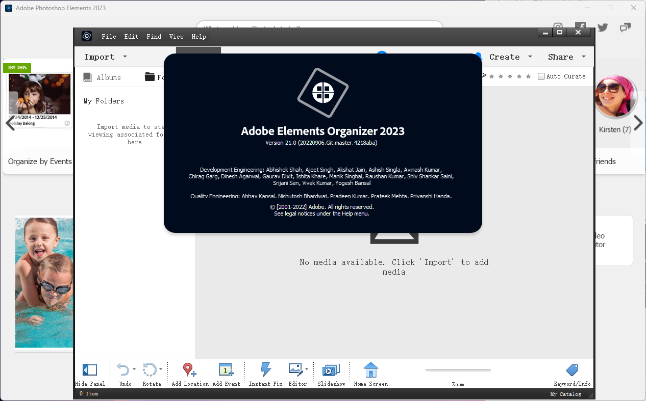Click the Add Location map pin icon
This screenshot has width=646, height=401.
click(189, 370)
